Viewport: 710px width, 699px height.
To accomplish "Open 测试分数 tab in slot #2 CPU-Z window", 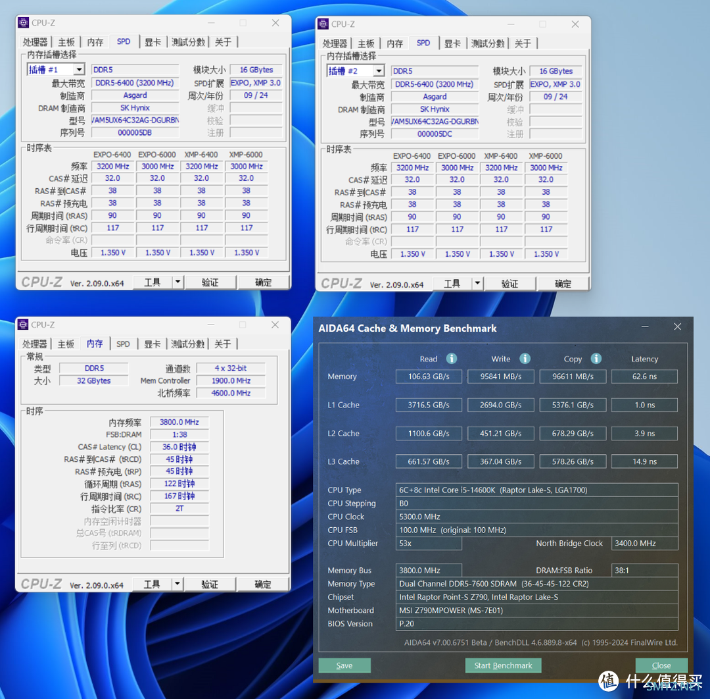I will 488,43.
